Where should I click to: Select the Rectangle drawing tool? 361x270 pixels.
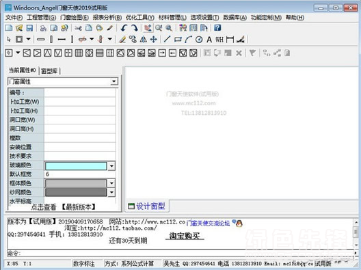coord(178,40)
